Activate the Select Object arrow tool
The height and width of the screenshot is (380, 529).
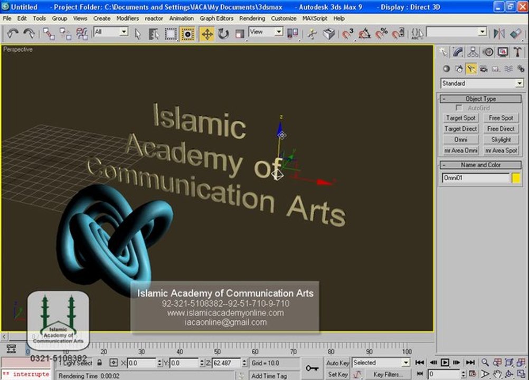pyautogui.click(x=137, y=34)
